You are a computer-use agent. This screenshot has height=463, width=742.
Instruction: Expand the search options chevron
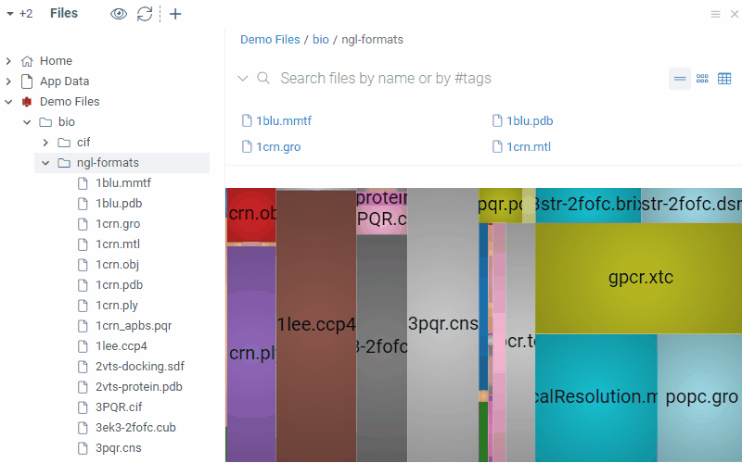243,78
